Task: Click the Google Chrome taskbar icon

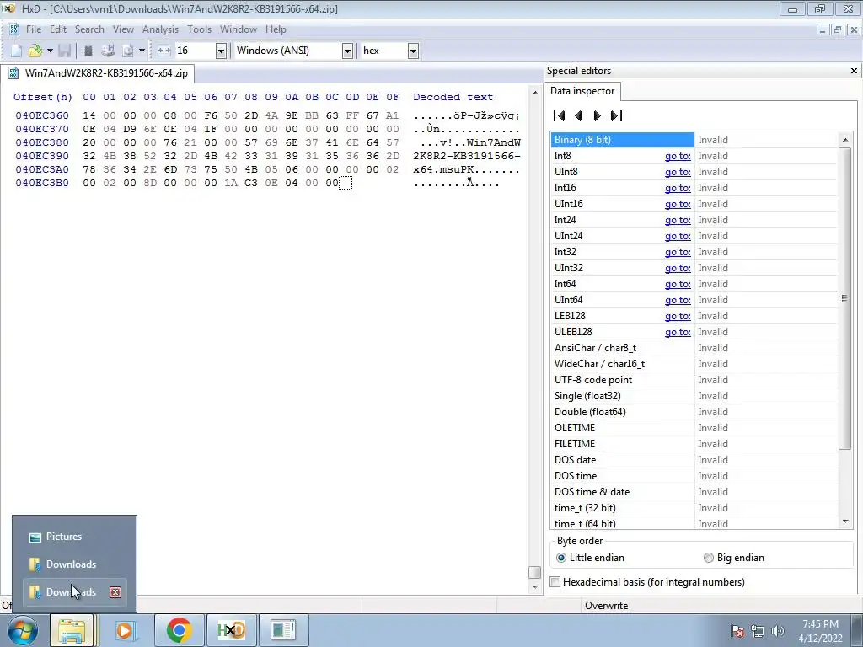Action: 179,630
